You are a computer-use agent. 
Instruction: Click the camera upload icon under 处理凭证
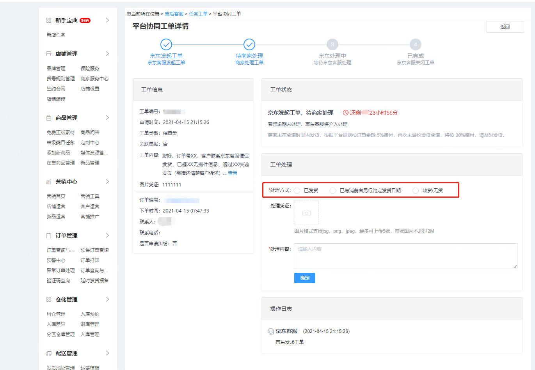point(306,212)
